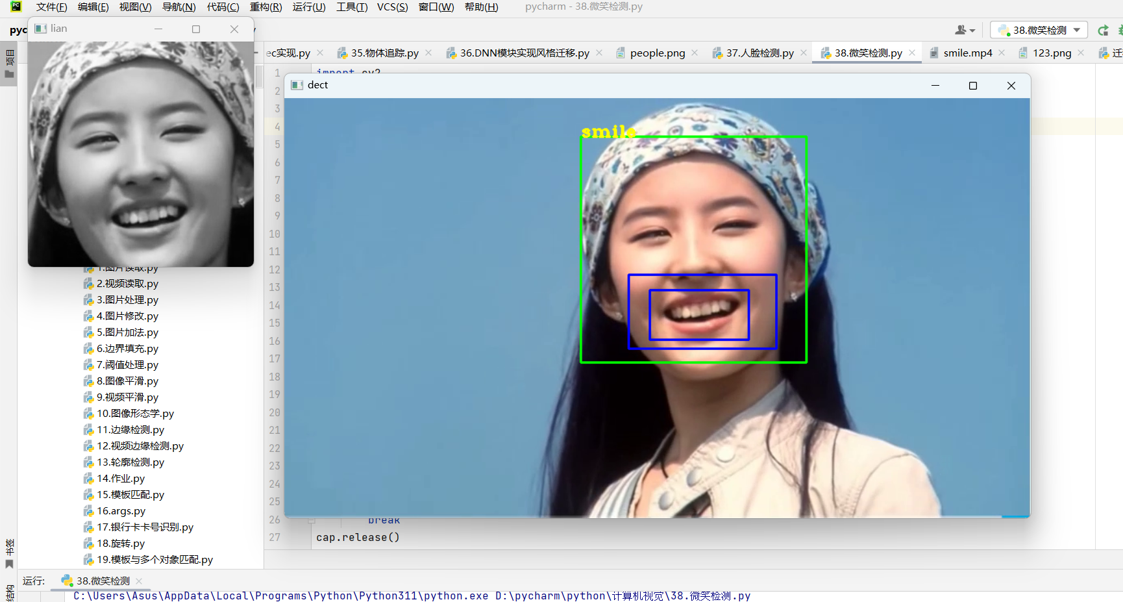The height and width of the screenshot is (602, 1123).
Task: Maximize the lian window
Action: 196,29
